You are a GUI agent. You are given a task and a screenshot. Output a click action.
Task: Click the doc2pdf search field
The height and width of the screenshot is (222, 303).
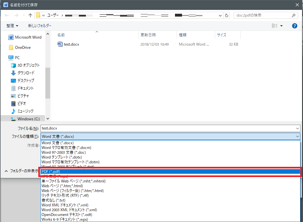(263, 15)
